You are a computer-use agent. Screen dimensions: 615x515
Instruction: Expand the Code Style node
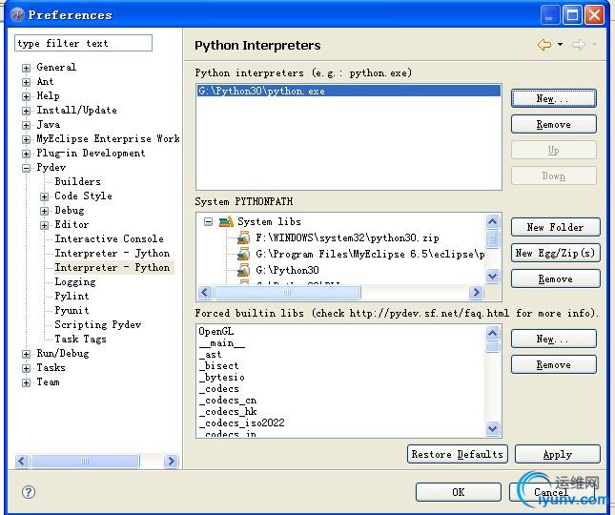[x=44, y=196]
